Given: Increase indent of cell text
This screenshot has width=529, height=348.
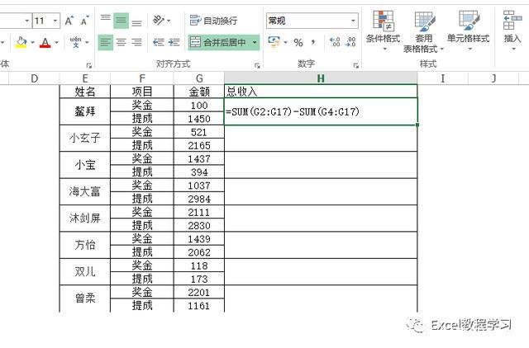Looking at the screenshot, I should [174, 42].
